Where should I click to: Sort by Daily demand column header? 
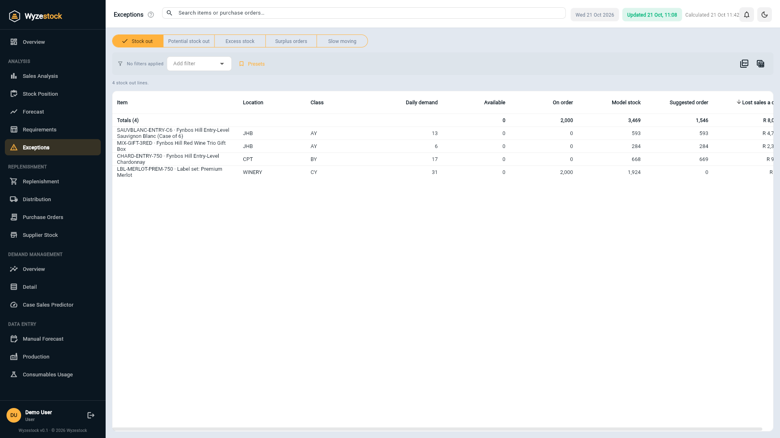point(422,103)
